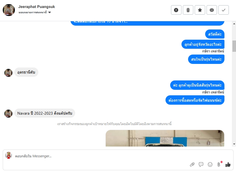
Task: Send a thumbs-up like
Action: pyautogui.click(x=228, y=164)
